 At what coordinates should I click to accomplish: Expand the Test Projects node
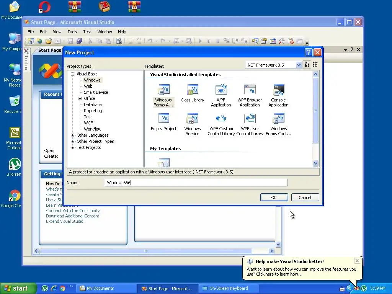72,147
